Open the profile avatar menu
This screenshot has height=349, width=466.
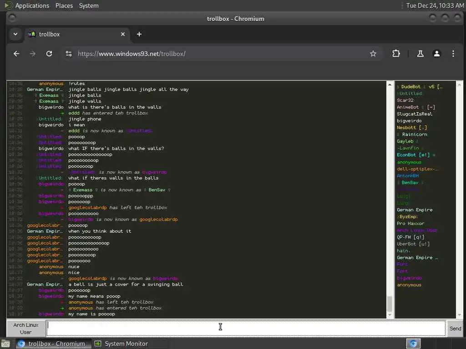point(436,54)
